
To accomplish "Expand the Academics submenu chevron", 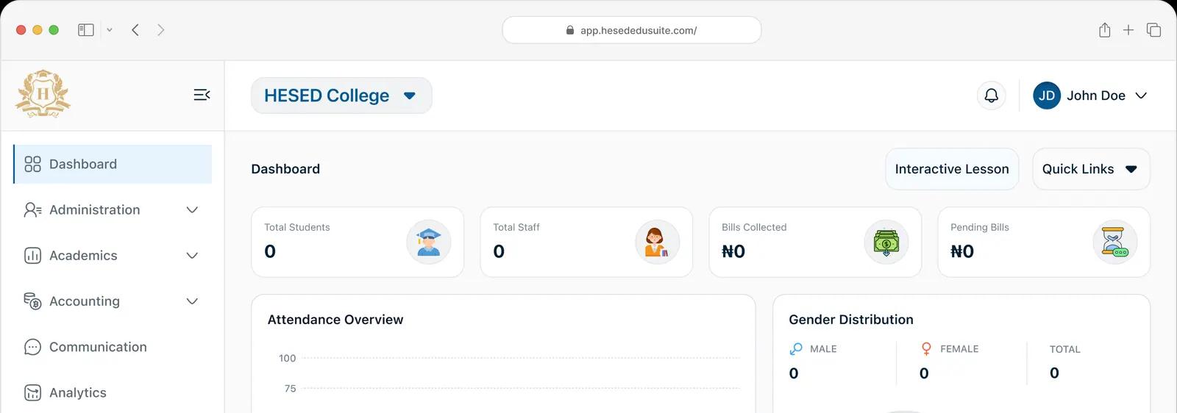I will click(x=192, y=256).
